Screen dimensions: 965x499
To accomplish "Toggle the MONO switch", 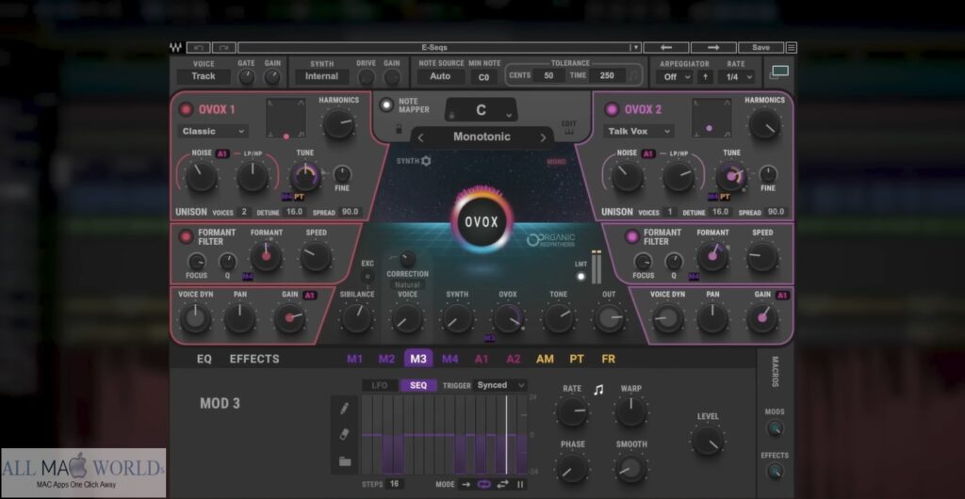I will pos(556,162).
